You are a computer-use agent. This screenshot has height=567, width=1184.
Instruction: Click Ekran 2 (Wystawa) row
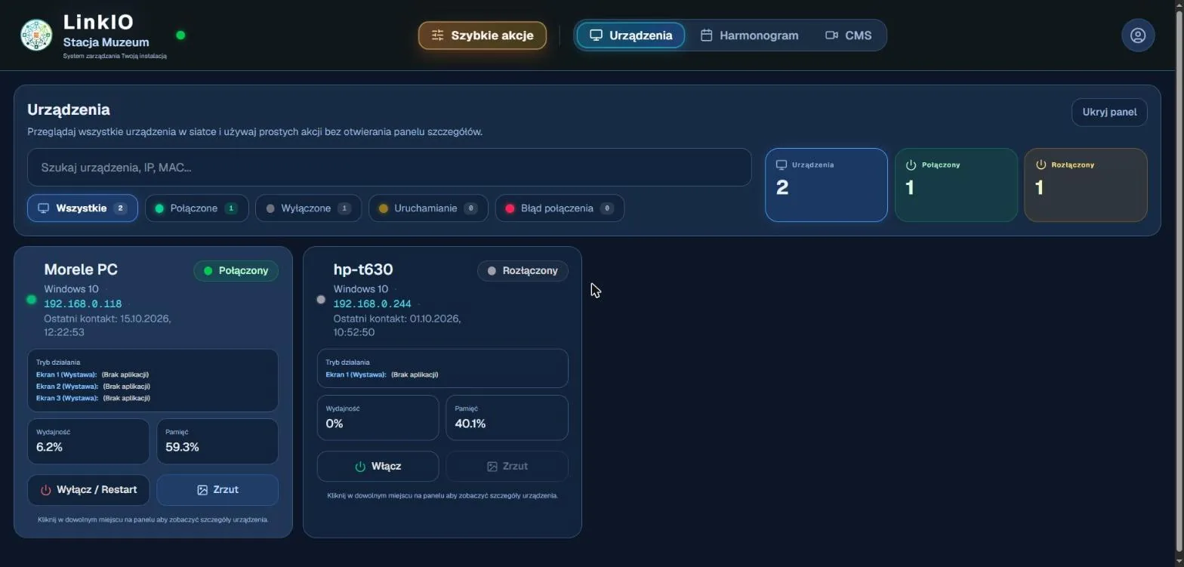(93, 387)
